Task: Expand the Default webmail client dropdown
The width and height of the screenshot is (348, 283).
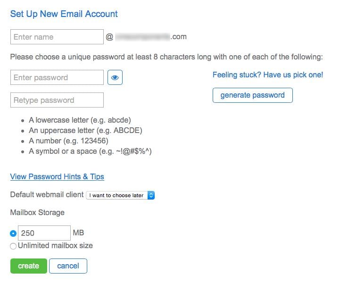Action: (x=120, y=195)
